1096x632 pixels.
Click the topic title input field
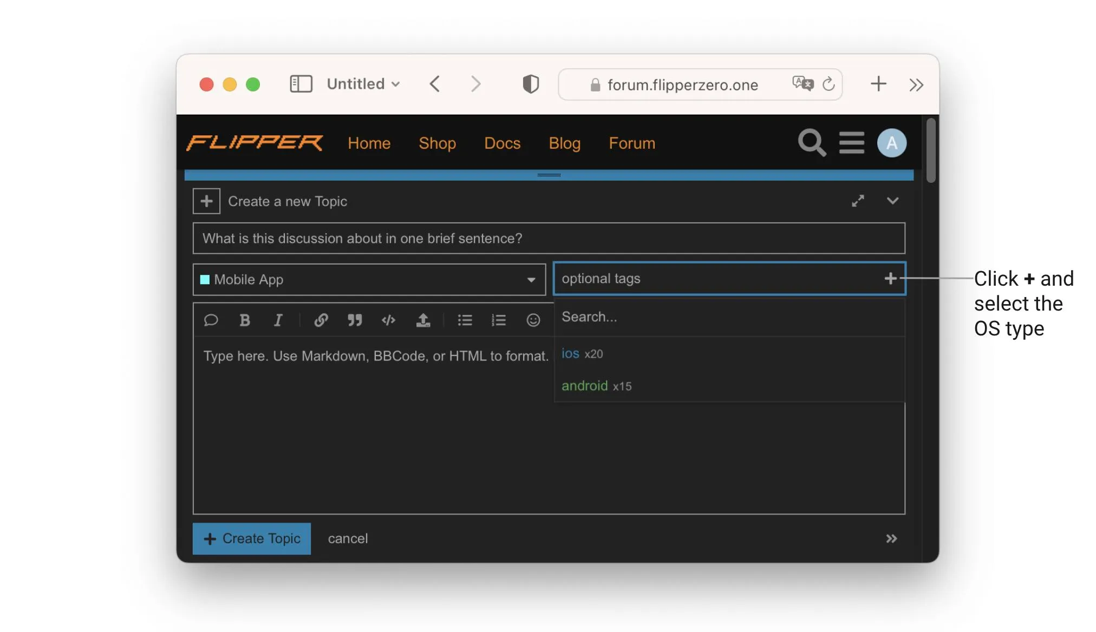(x=549, y=238)
